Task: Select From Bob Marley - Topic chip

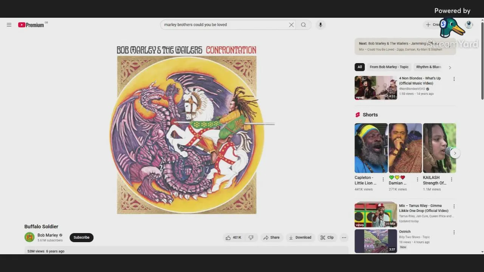Action: [389, 67]
